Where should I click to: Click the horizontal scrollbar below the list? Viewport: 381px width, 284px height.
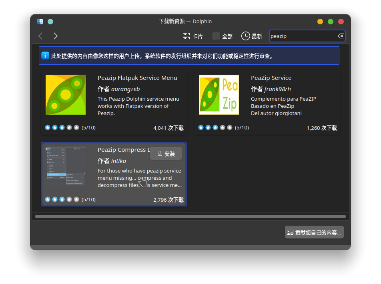190,216
